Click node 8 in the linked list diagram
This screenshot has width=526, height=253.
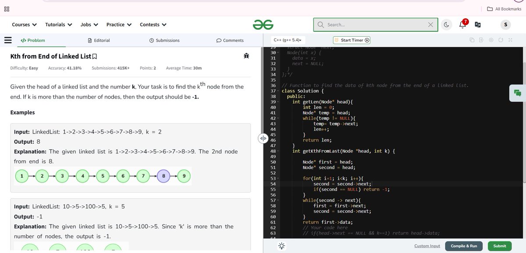[163, 176]
